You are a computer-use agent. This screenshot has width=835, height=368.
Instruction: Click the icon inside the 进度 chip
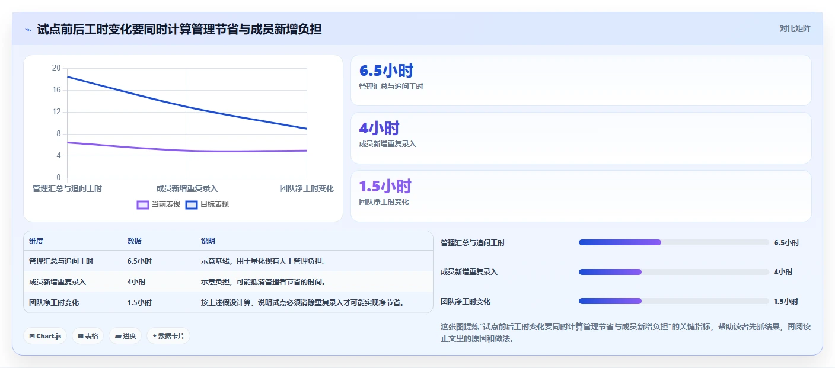click(118, 336)
